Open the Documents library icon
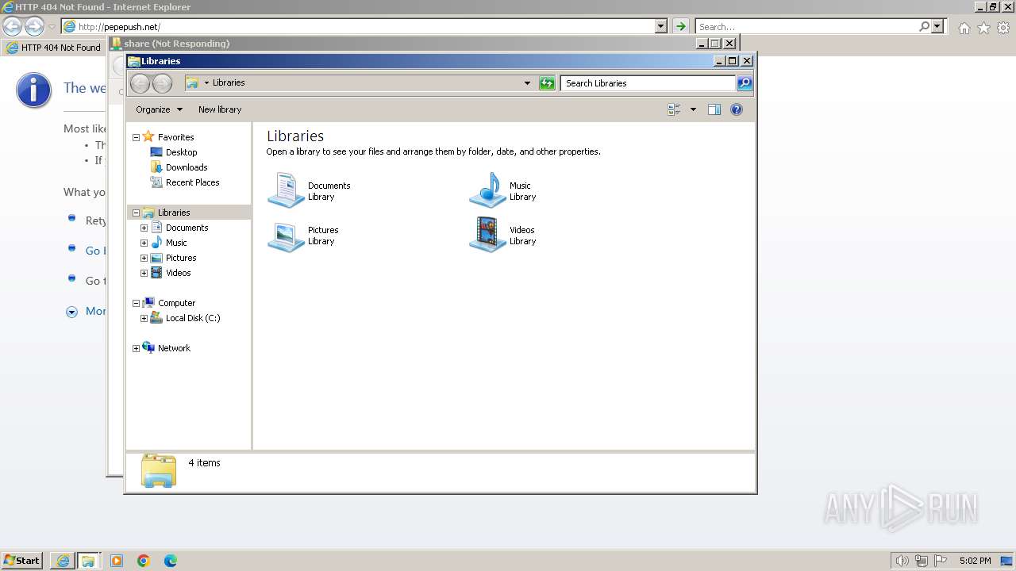The image size is (1016, 571). 286,190
